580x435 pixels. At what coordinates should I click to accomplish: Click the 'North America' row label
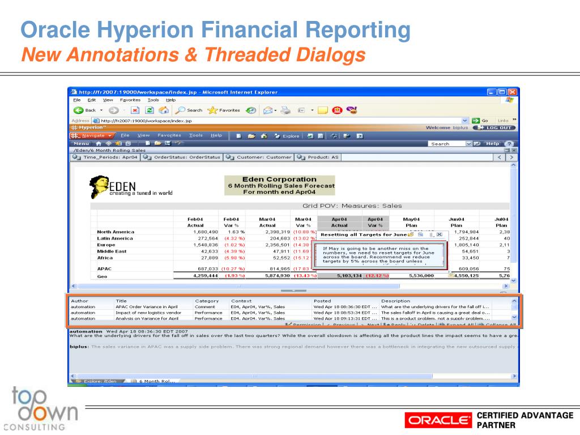click(116, 232)
